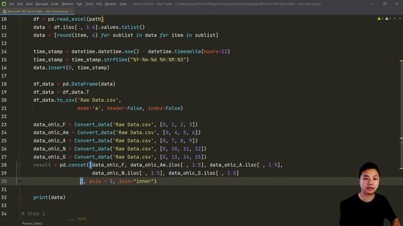
Task: Close the Microsoft 365 Stock Data tab
Action: 72,11
